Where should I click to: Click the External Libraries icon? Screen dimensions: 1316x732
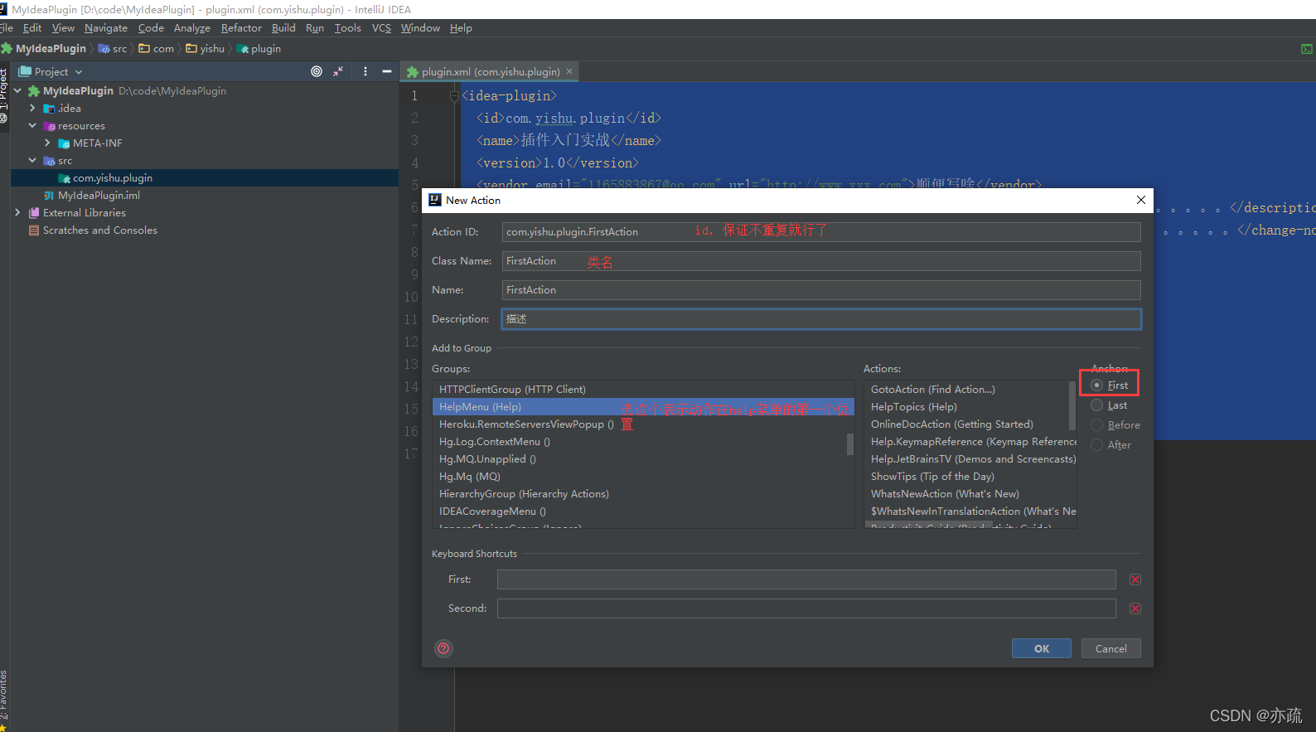[34, 213]
